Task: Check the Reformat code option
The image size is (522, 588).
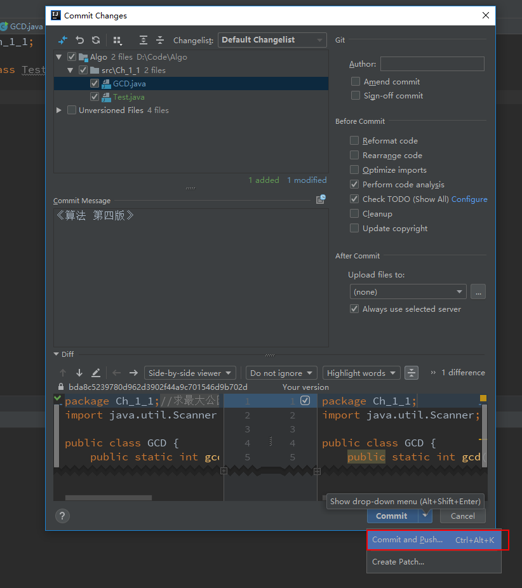Action: pyautogui.click(x=354, y=141)
